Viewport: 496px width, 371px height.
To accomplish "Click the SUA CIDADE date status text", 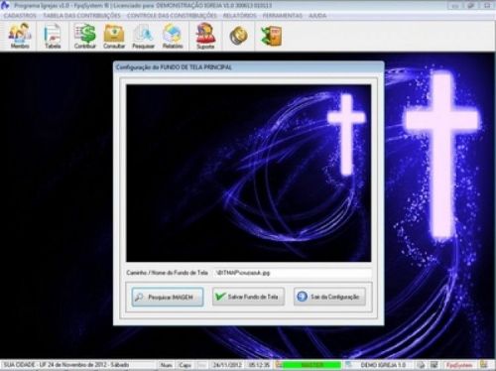I will pos(66,365).
